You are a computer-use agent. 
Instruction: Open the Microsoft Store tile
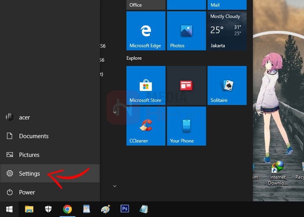point(146,85)
